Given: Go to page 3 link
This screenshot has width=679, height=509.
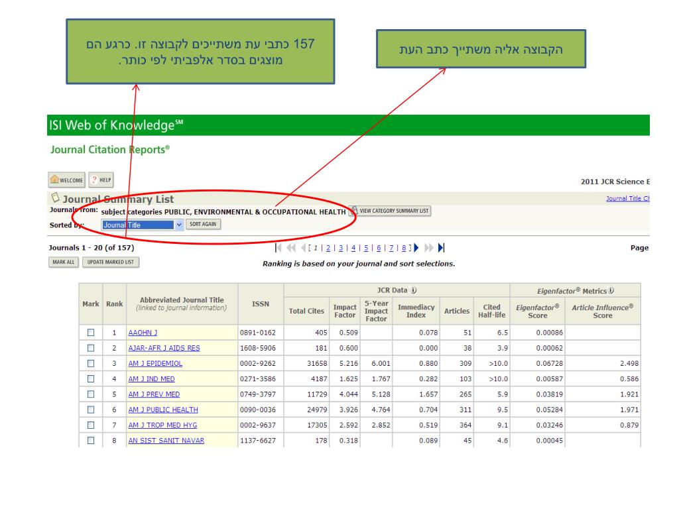Looking at the screenshot, I should click(x=341, y=248).
